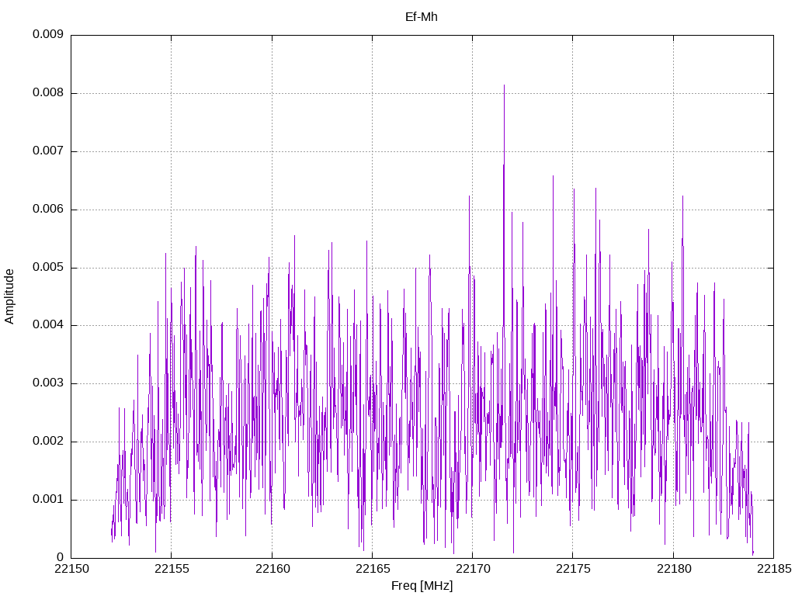The height and width of the screenshot is (596, 795).
Task: Click y-axis tick value 0.001
Action: click(48, 500)
